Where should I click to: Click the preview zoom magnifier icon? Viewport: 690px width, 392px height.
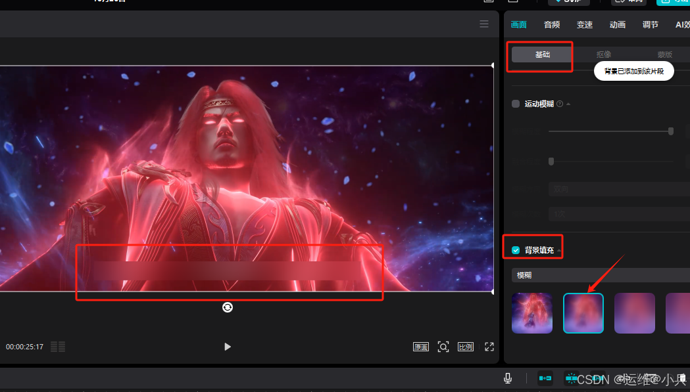click(x=443, y=347)
